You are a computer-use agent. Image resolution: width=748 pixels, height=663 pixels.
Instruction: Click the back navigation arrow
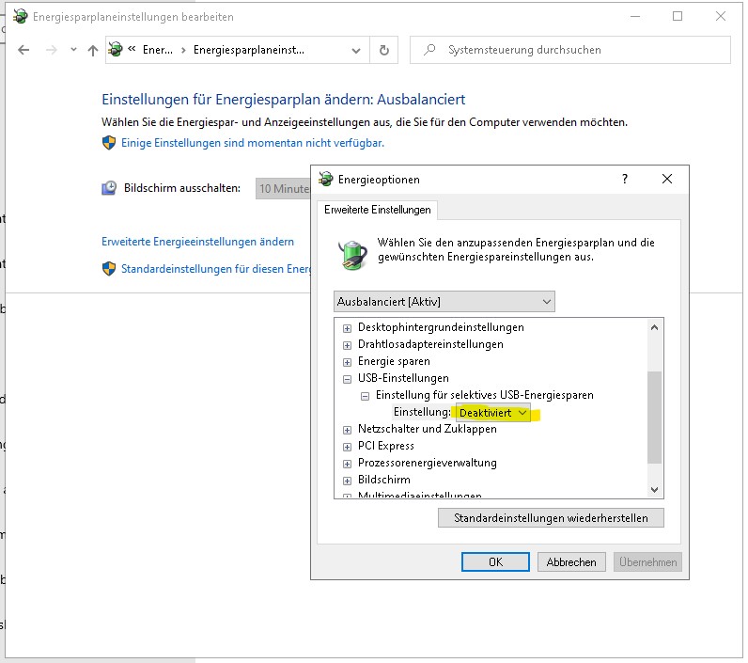coord(24,51)
